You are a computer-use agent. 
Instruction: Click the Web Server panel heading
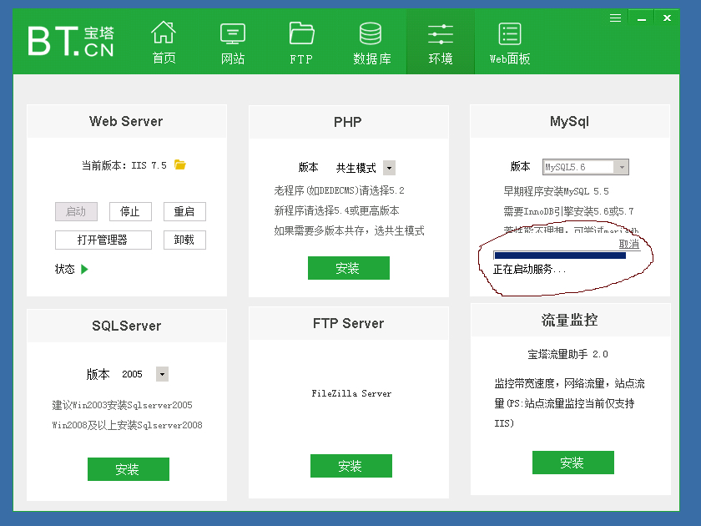coord(126,121)
